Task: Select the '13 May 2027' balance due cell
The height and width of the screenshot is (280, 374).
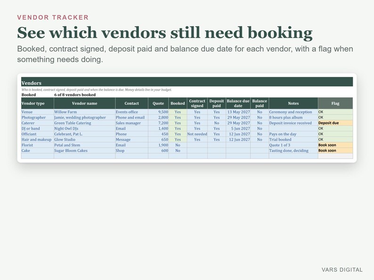Action: click(x=238, y=112)
